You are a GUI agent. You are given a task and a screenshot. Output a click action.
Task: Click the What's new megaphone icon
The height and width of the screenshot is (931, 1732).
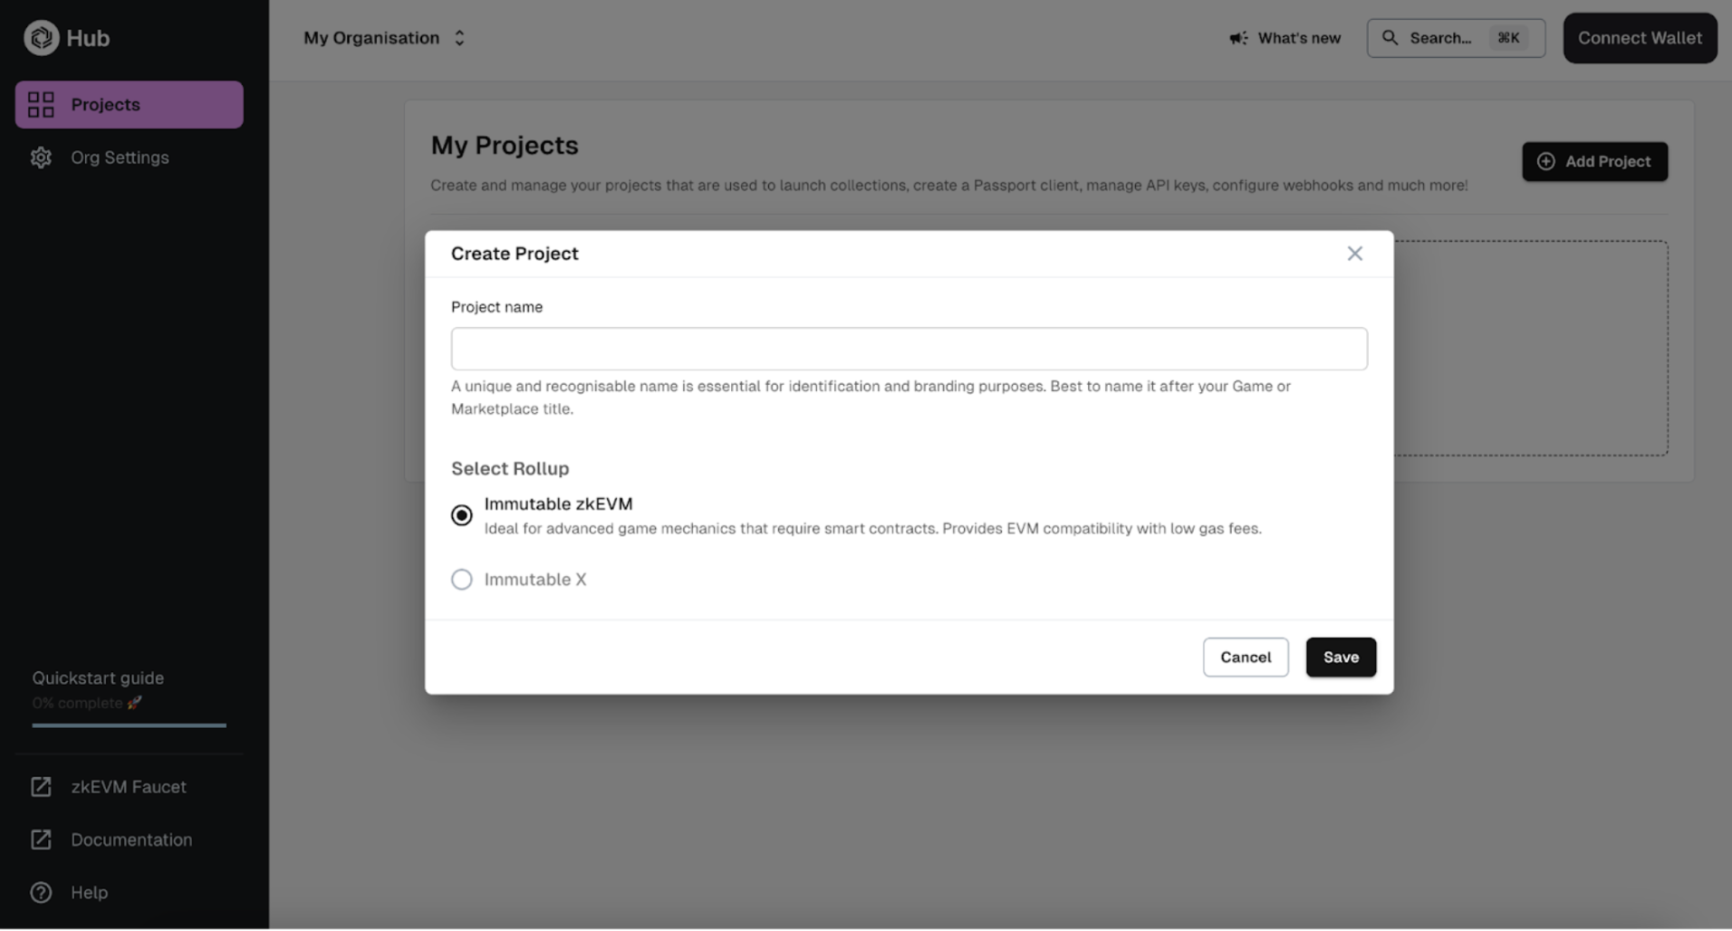pos(1238,38)
